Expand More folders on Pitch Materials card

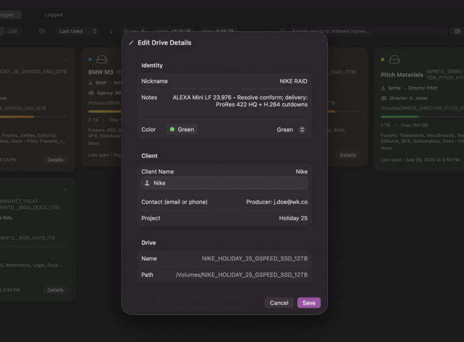[x=386, y=148]
